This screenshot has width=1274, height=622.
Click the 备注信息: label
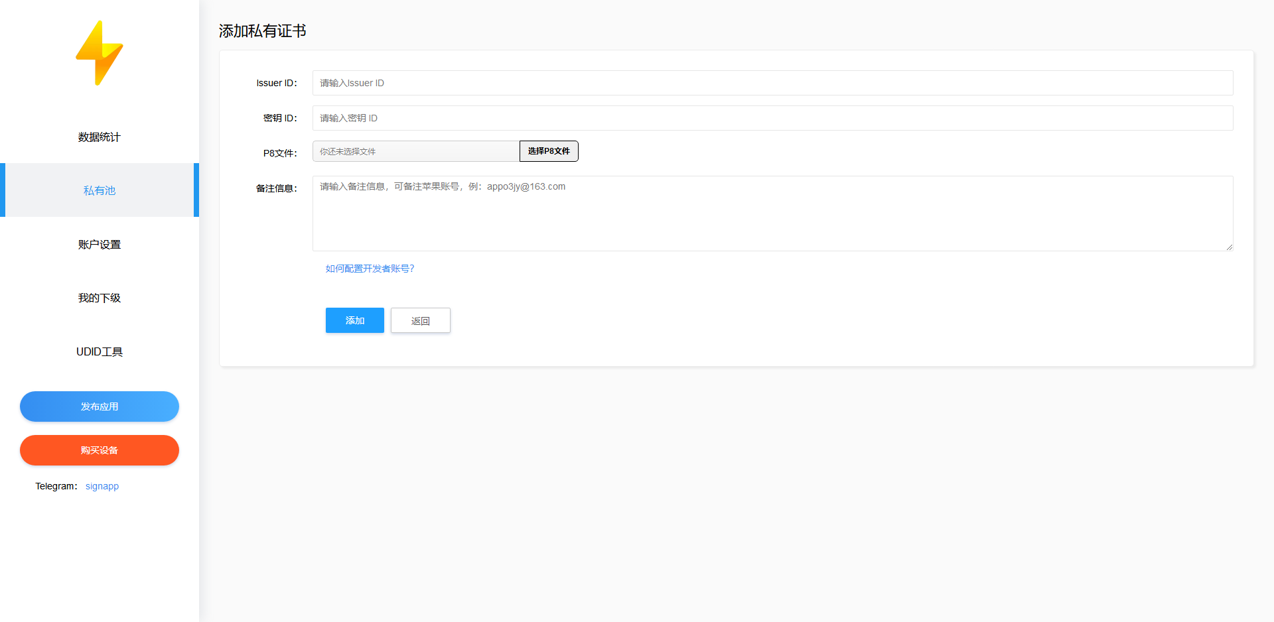click(277, 188)
